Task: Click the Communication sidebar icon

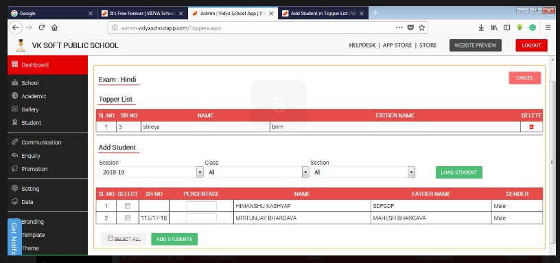Action: click(14, 142)
